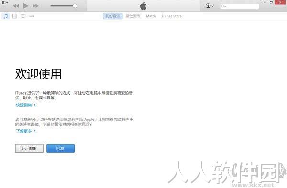Image resolution: width=287 pixels, height=188 pixels.
Task: Go to the iTunes Store tab
Action: 172,16
